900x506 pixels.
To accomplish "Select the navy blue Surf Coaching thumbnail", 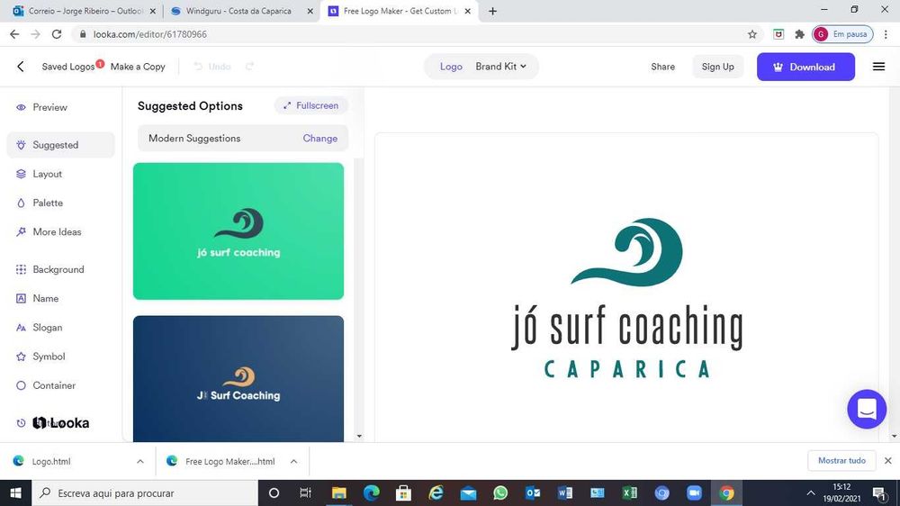I will pyautogui.click(x=238, y=378).
